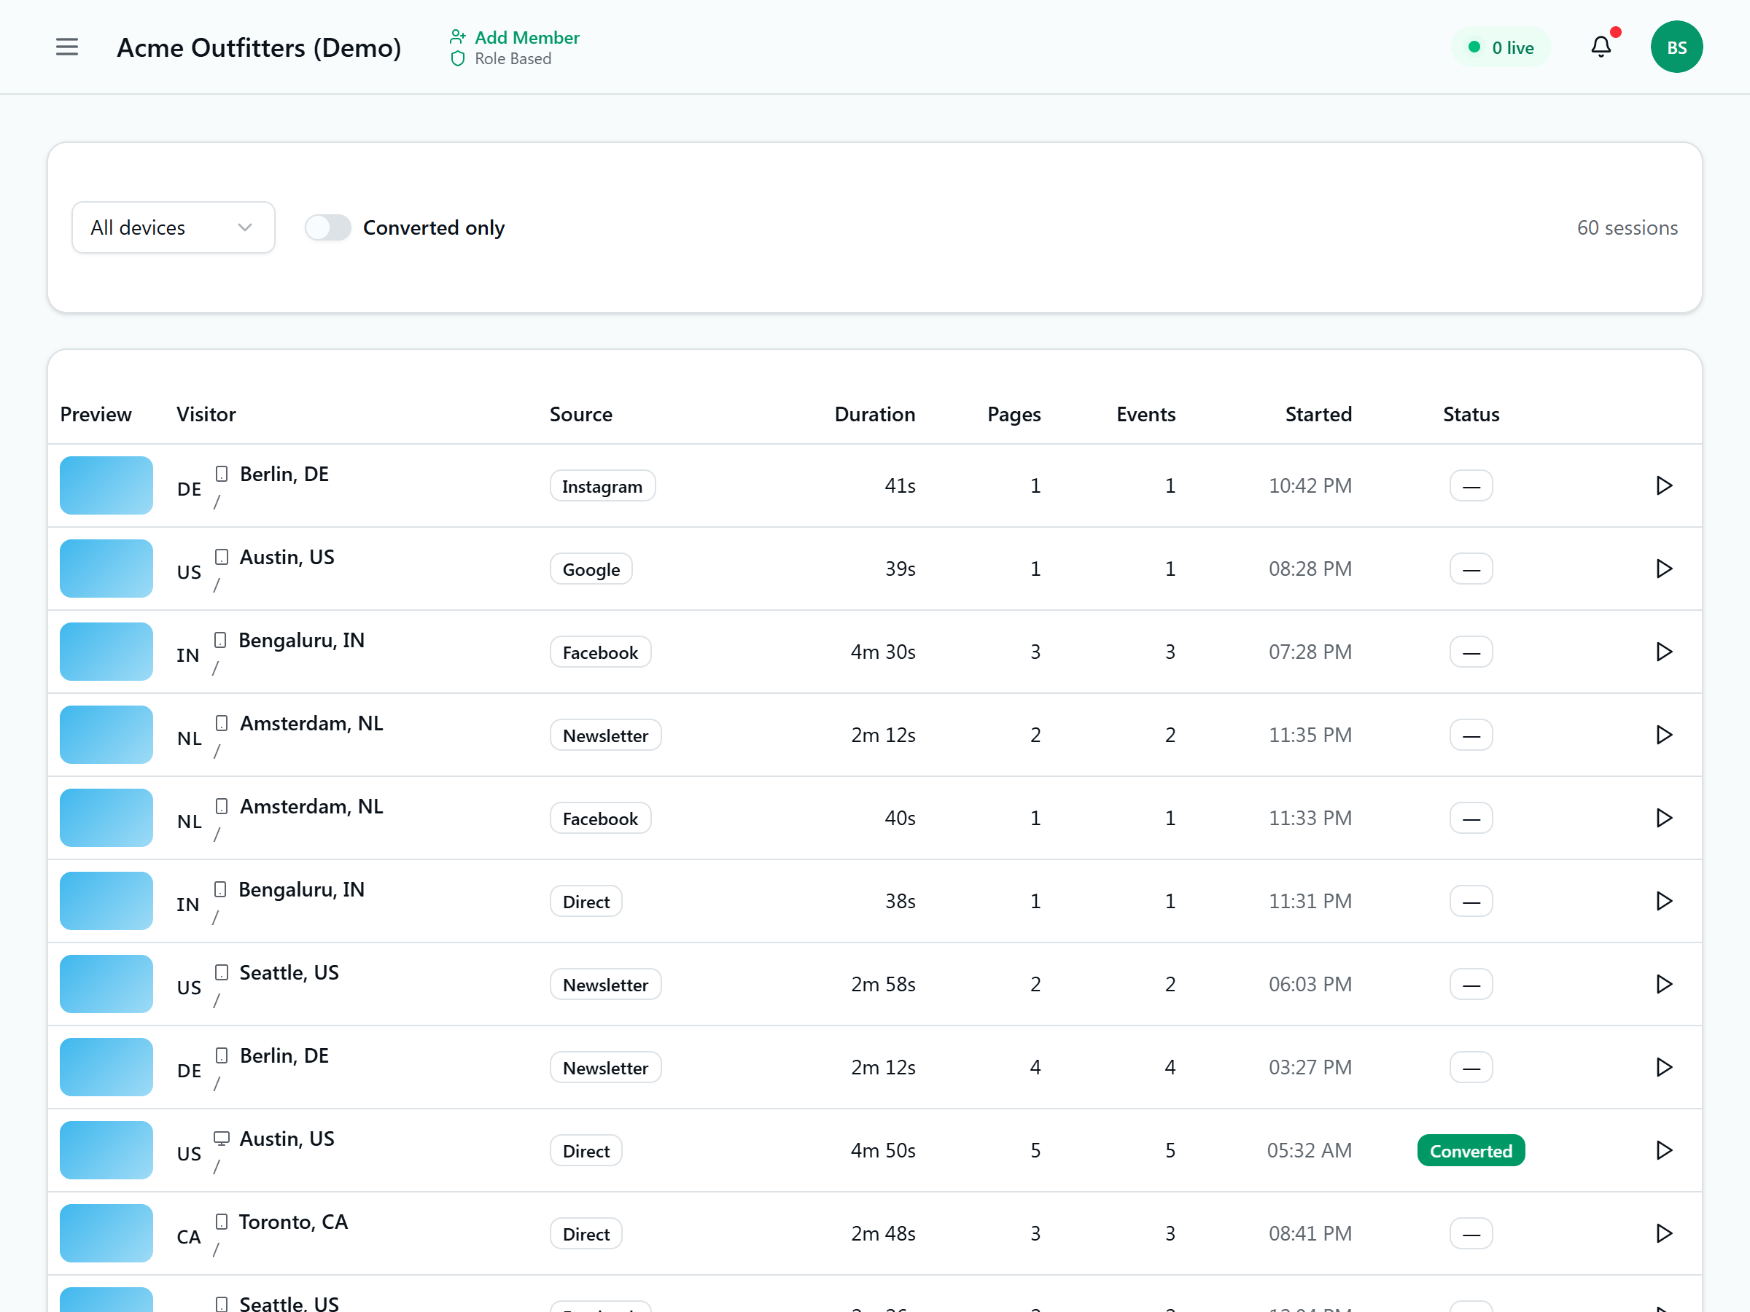Click the Converted status badge

(x=1471, y=1151)
